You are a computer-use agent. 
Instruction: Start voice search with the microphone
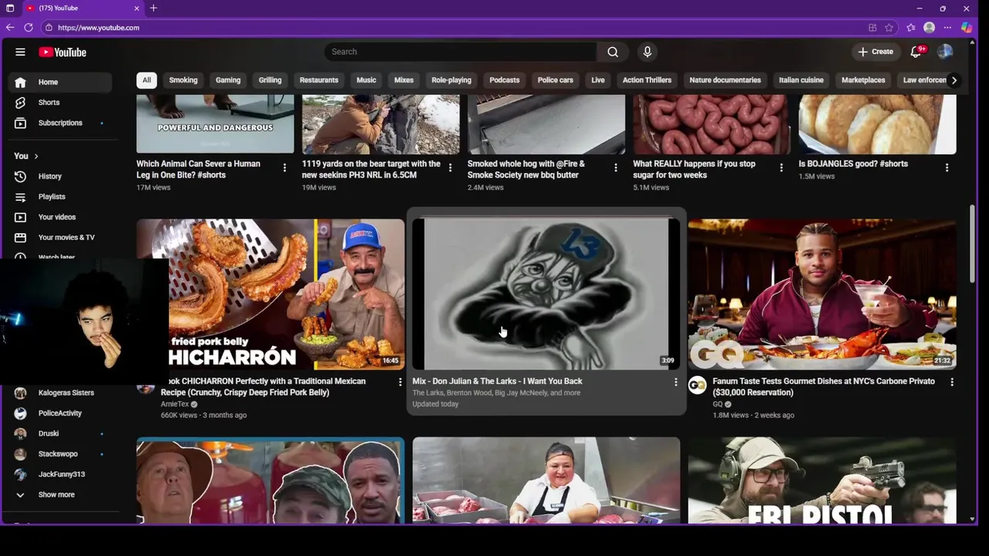click(647, 52)
